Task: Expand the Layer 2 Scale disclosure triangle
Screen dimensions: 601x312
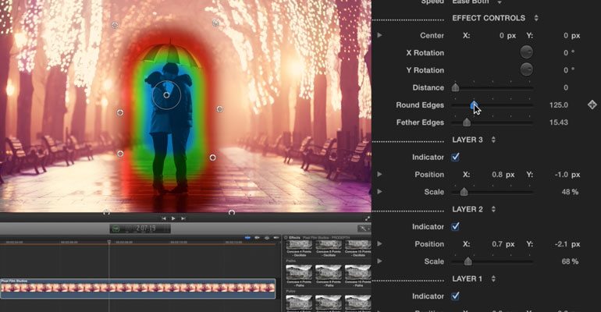Action: click(x=379, y=261)
